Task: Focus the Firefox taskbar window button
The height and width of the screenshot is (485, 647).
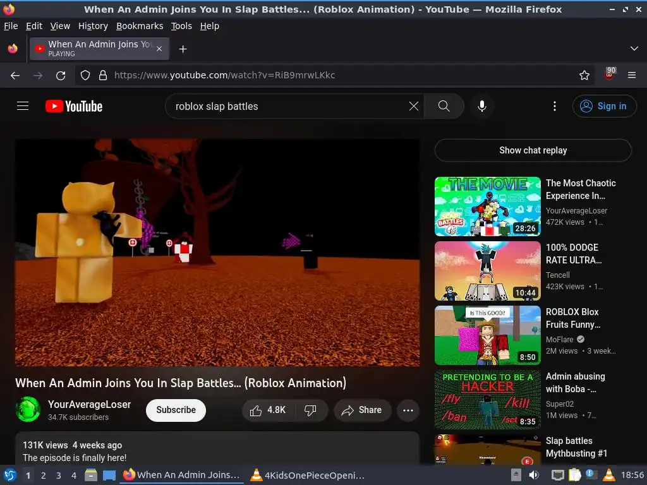Action: (x=181, y=475)
